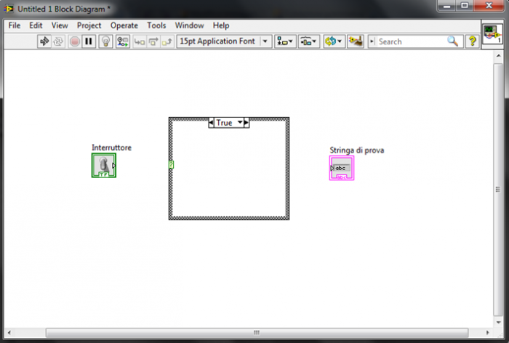Click Run Continuously toolbar icon
Image resolution: width=509 pixels, height=343 pixels.
tap(59, 41)
